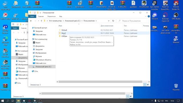
Task: Expand chevron after Пользователи in breadcrumb
Action: coord(96,21)
